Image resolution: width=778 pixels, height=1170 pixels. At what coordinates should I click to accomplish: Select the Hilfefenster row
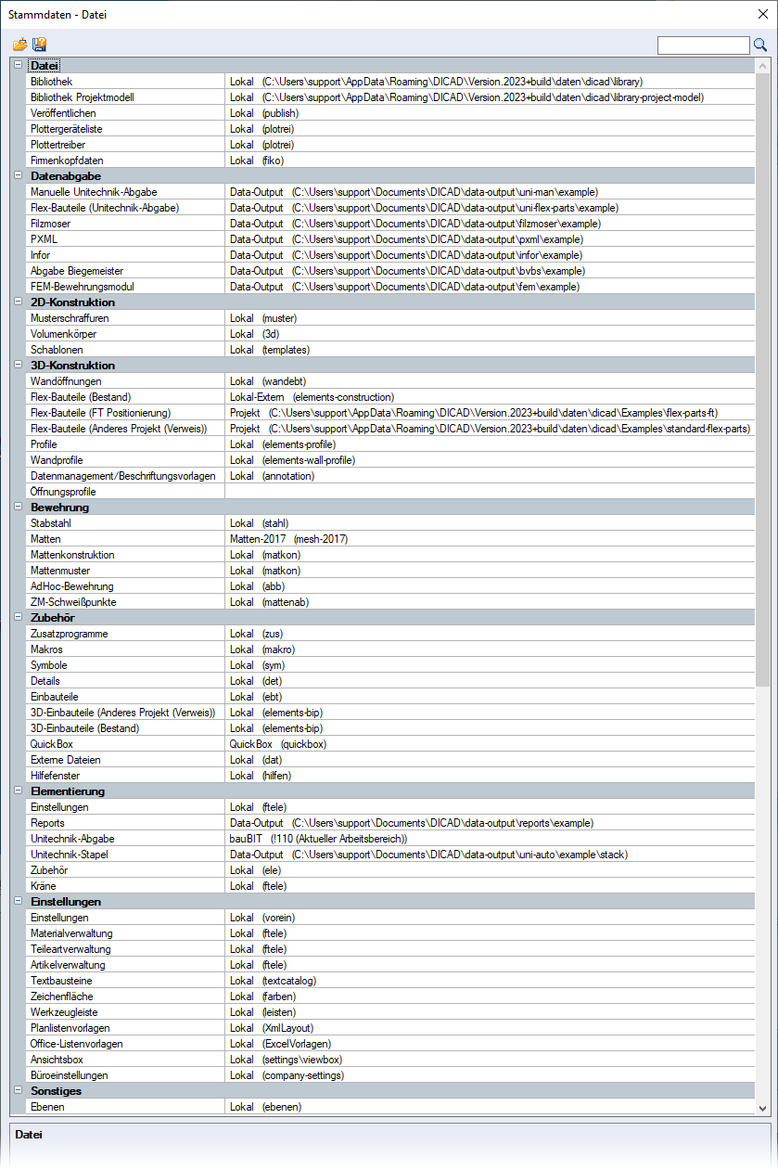[x=390, y=776]
